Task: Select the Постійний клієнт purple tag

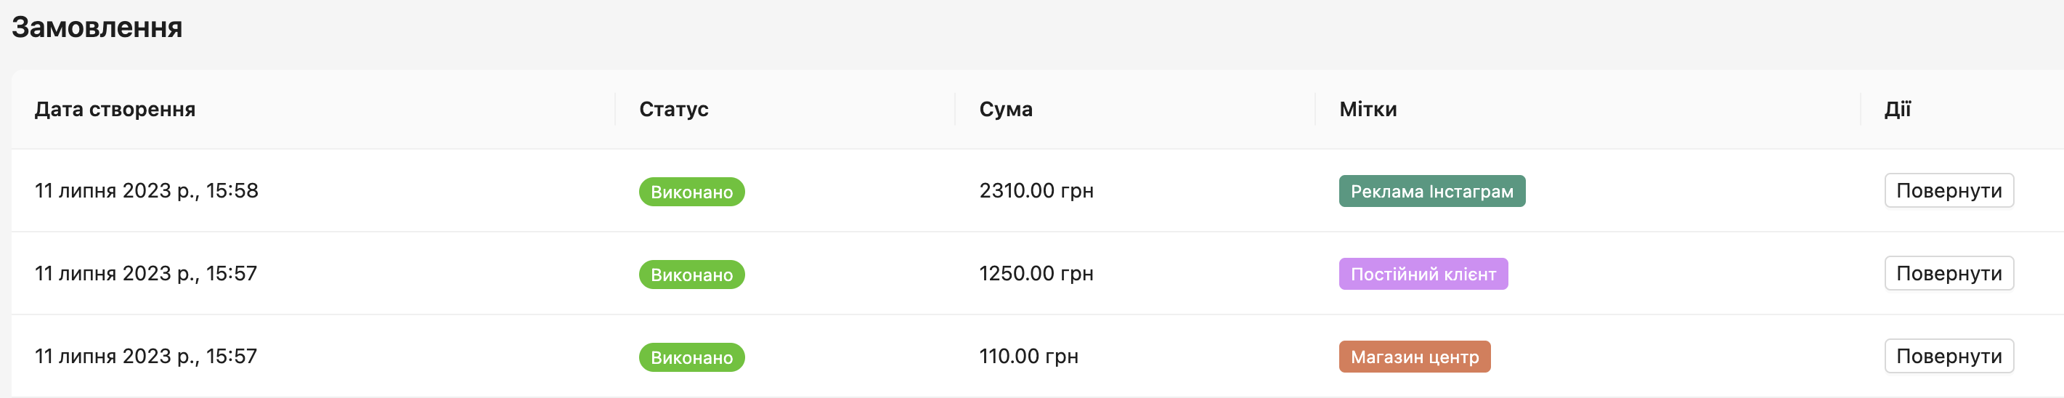Action: pyautogui.click(x=1423, y=274)
